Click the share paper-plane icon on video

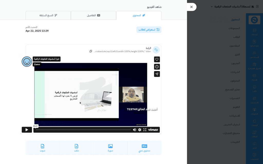pos(157,74)
